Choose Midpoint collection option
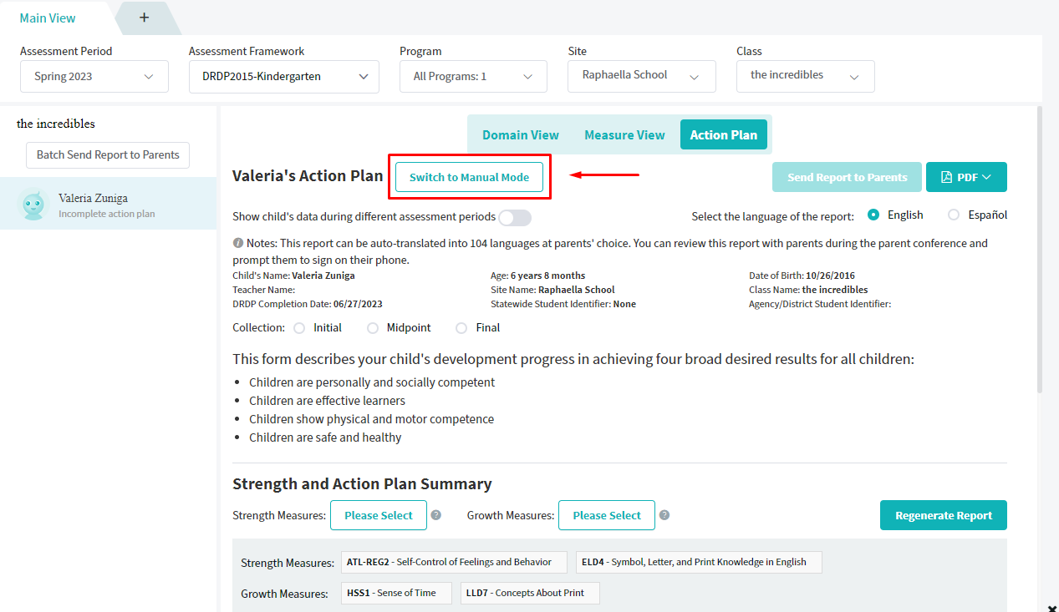The height and width of the screenshot is (612, 1059). (373, 328)
